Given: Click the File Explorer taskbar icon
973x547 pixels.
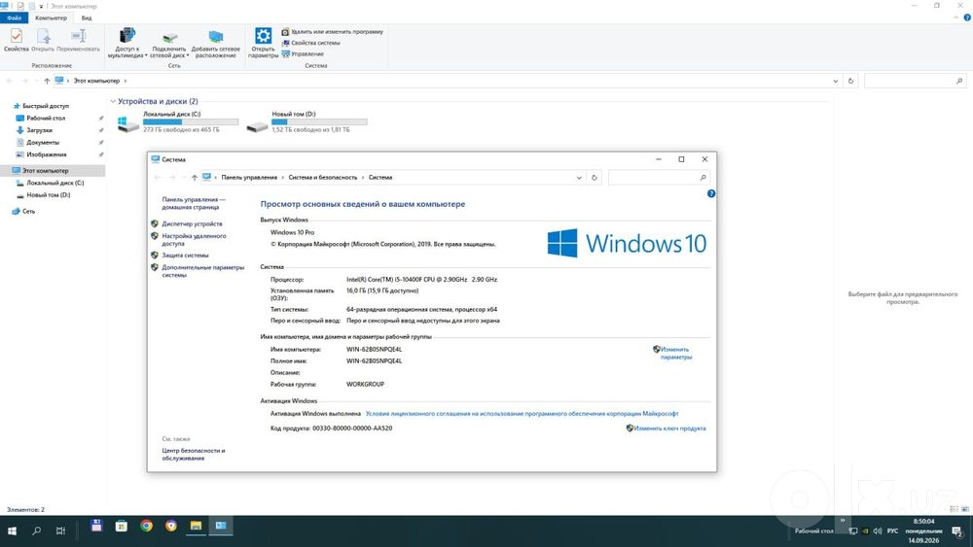Looking at the screenshot, I should click(197, 526).
